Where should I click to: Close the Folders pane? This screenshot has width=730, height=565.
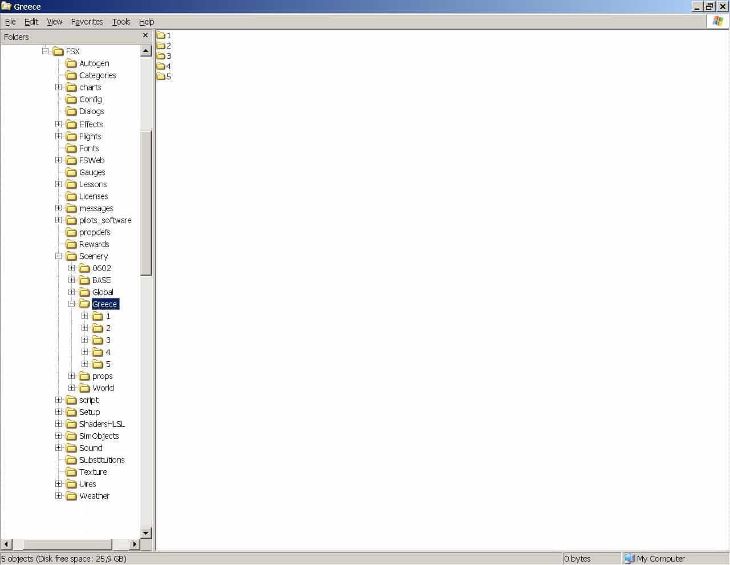click(145, 35)
